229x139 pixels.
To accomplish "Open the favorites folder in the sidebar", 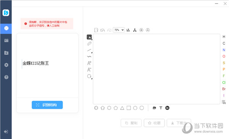I will [6, 53].
